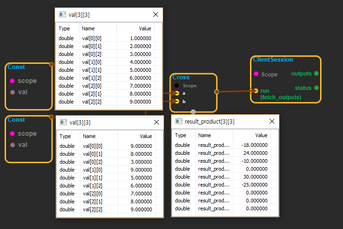Click the val pin on bottom Const node

point(12,145)
